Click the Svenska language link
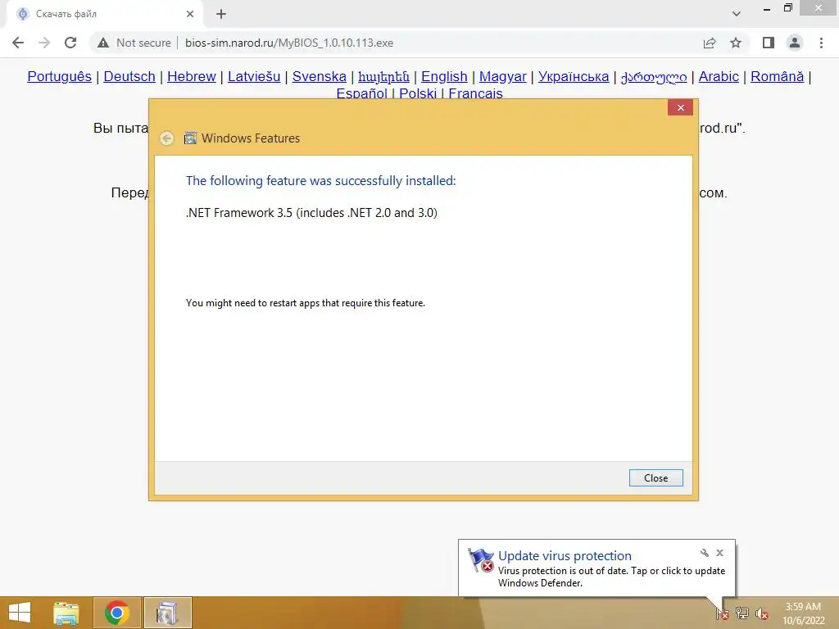 tap(320, 76)
